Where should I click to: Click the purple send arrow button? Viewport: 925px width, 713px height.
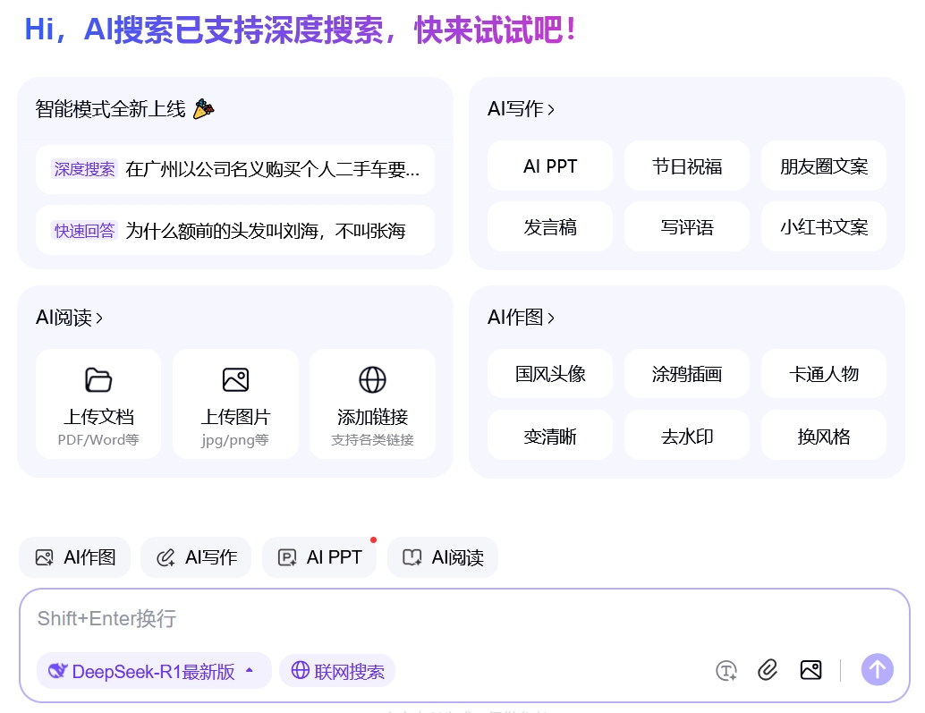pyautogui.click(x=878, y=669)
